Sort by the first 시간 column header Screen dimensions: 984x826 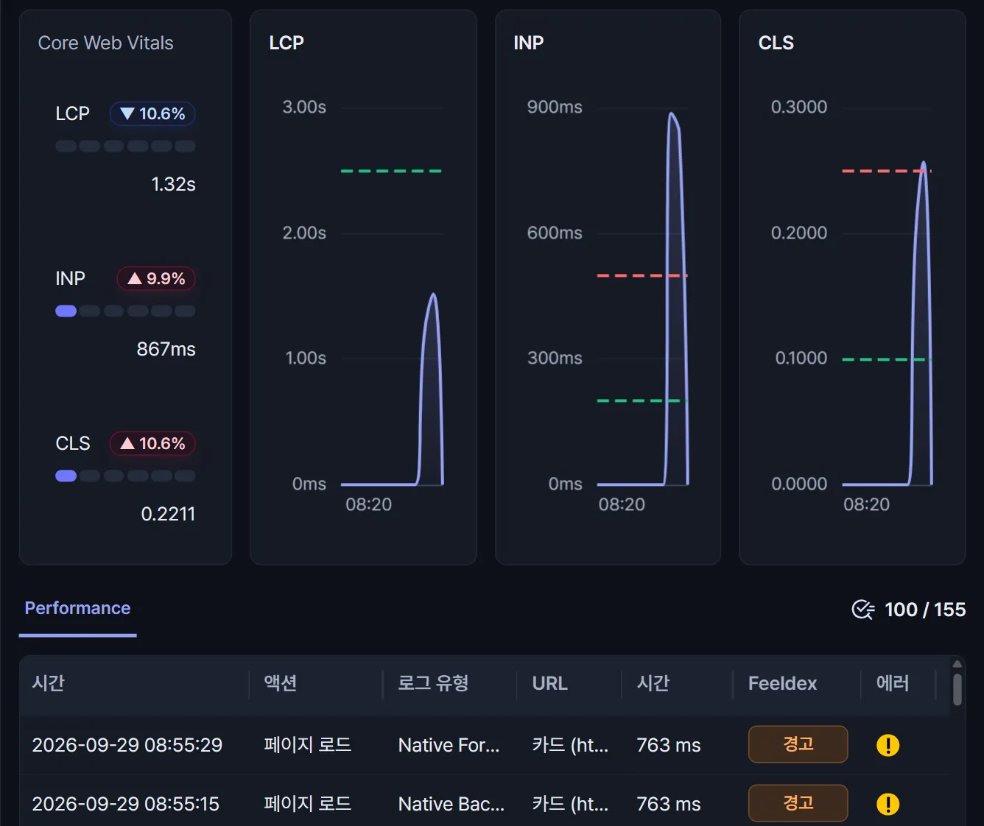click(49, 683)
